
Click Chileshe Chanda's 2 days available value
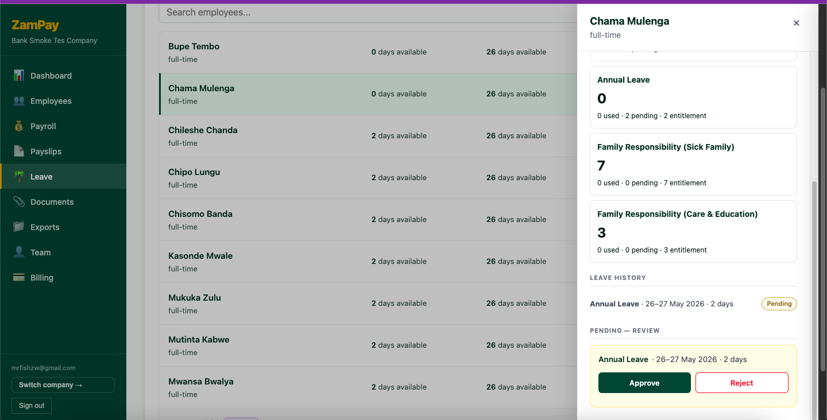[399, 136]
